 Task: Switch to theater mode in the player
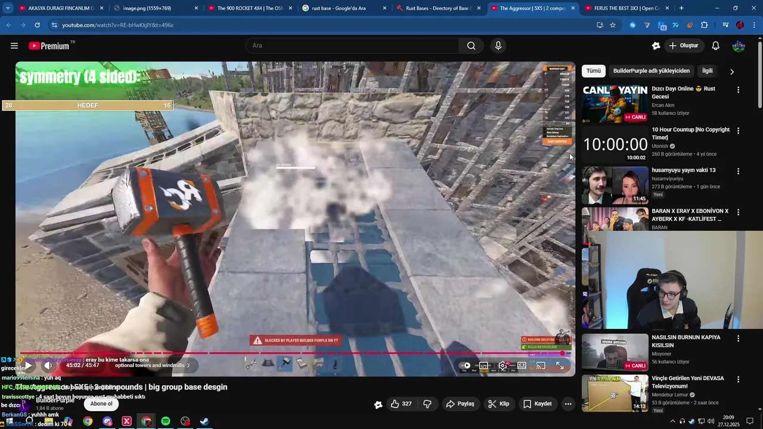(x=522, y=366)
